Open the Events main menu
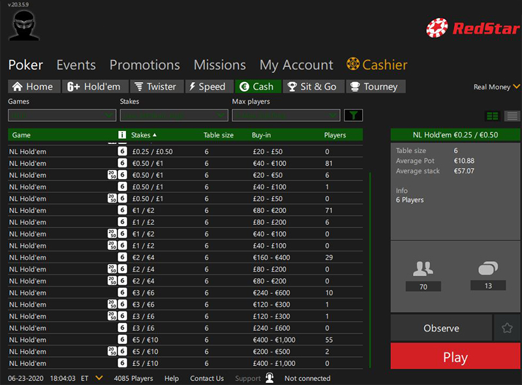This screenshot has width=522, height=385. tap(76, 65)
